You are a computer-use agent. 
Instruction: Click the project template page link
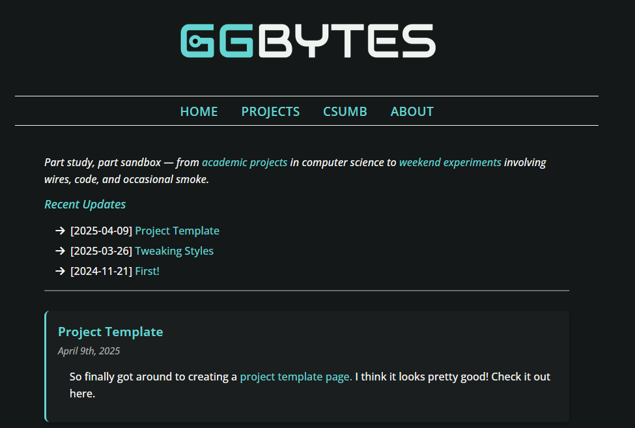pos(295,377)
